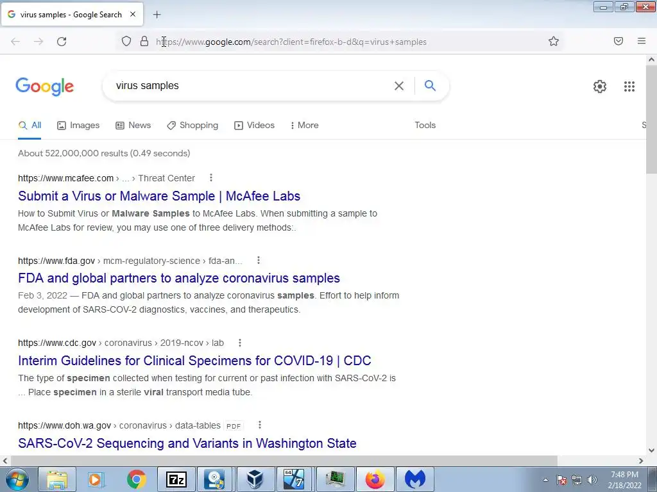Open 'SARS-CoV-2 Sequencing and Variants' link
Image resolution: width=657 pixels, height=492 pixels.
click(187, 443)
